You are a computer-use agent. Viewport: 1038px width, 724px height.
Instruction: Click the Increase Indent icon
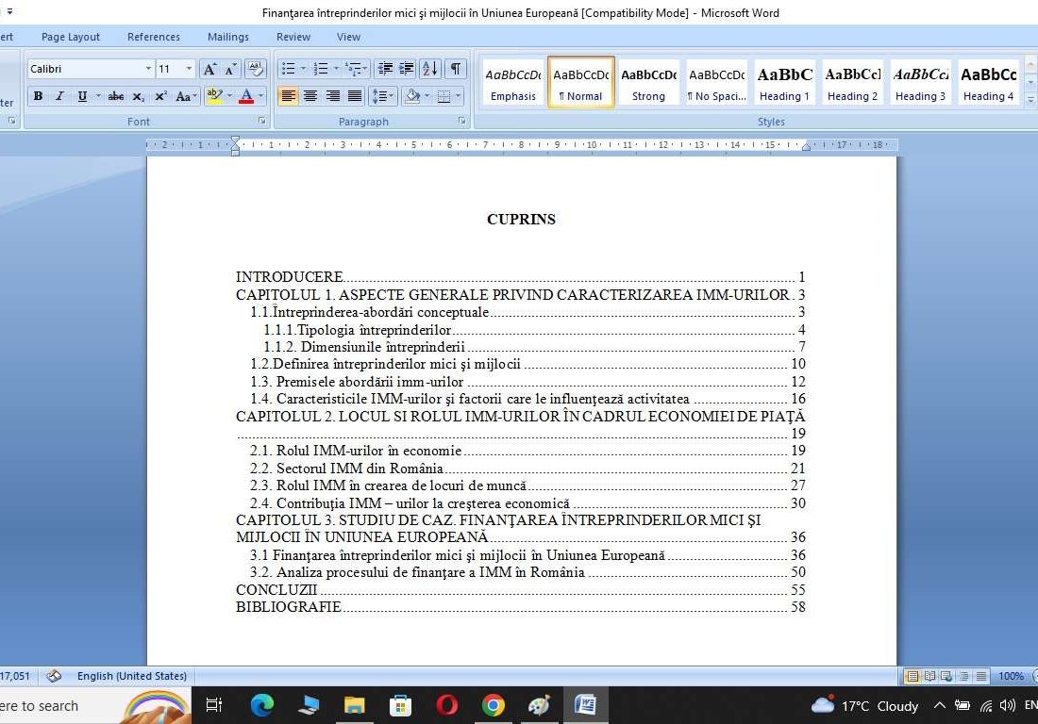coord(404,70)
